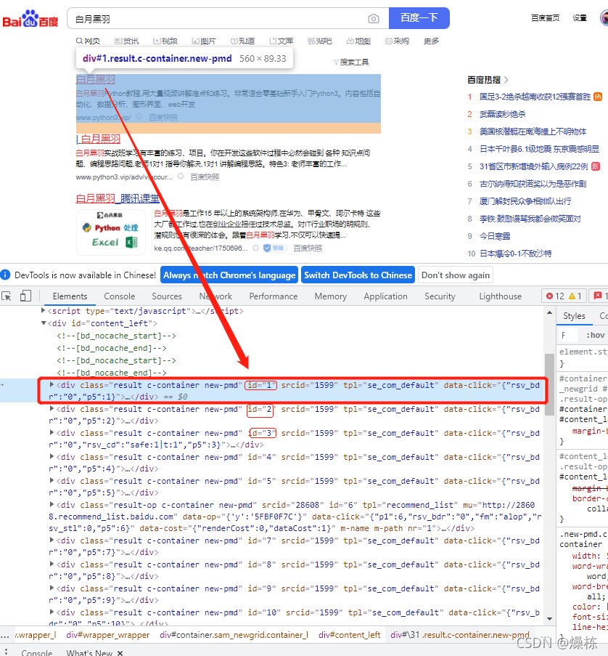Screen dimensions: 608x656
Task: Expand the result div with id=7
Action: 52,540
